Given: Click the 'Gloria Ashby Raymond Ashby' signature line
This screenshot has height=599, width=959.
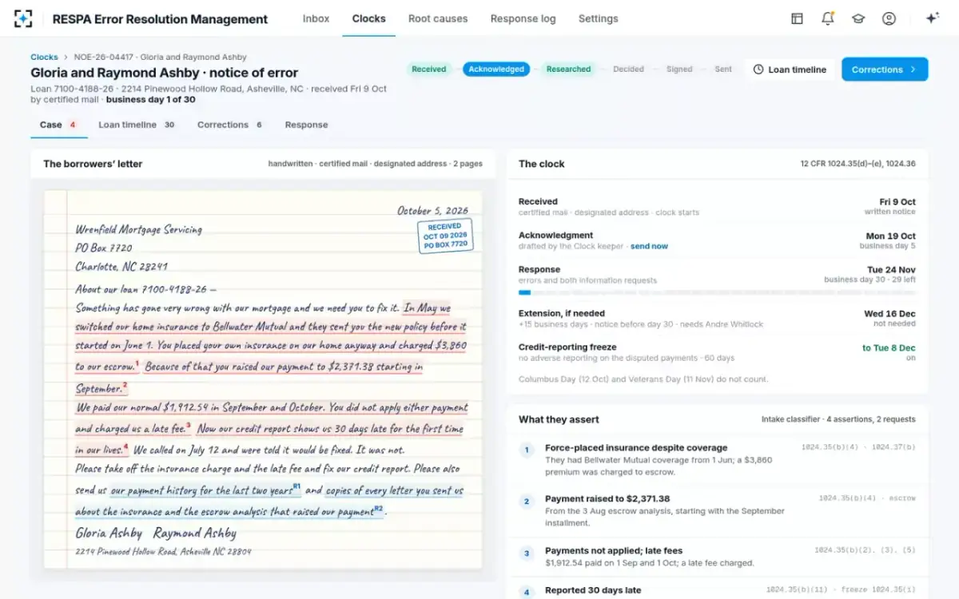Looking at the screenshot, I should coord(156,533).
